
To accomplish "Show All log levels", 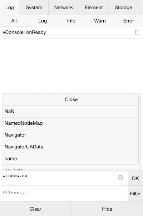I will tap(14, 21).
